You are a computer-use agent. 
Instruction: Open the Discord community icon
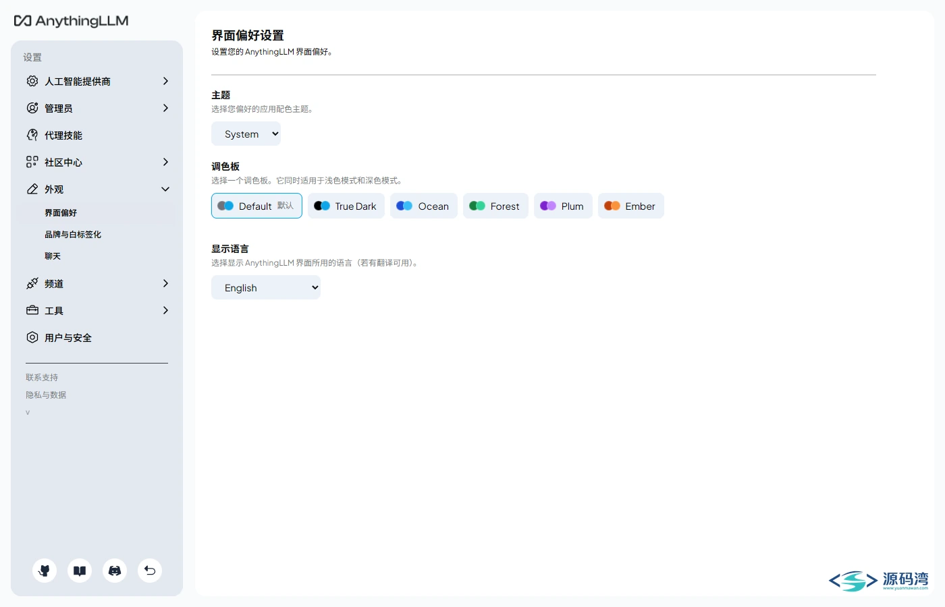[x=115, y=571]
